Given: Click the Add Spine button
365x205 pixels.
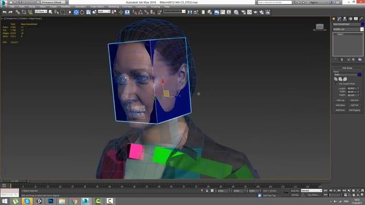Looking at the screenshot, I should coord(340,105).
